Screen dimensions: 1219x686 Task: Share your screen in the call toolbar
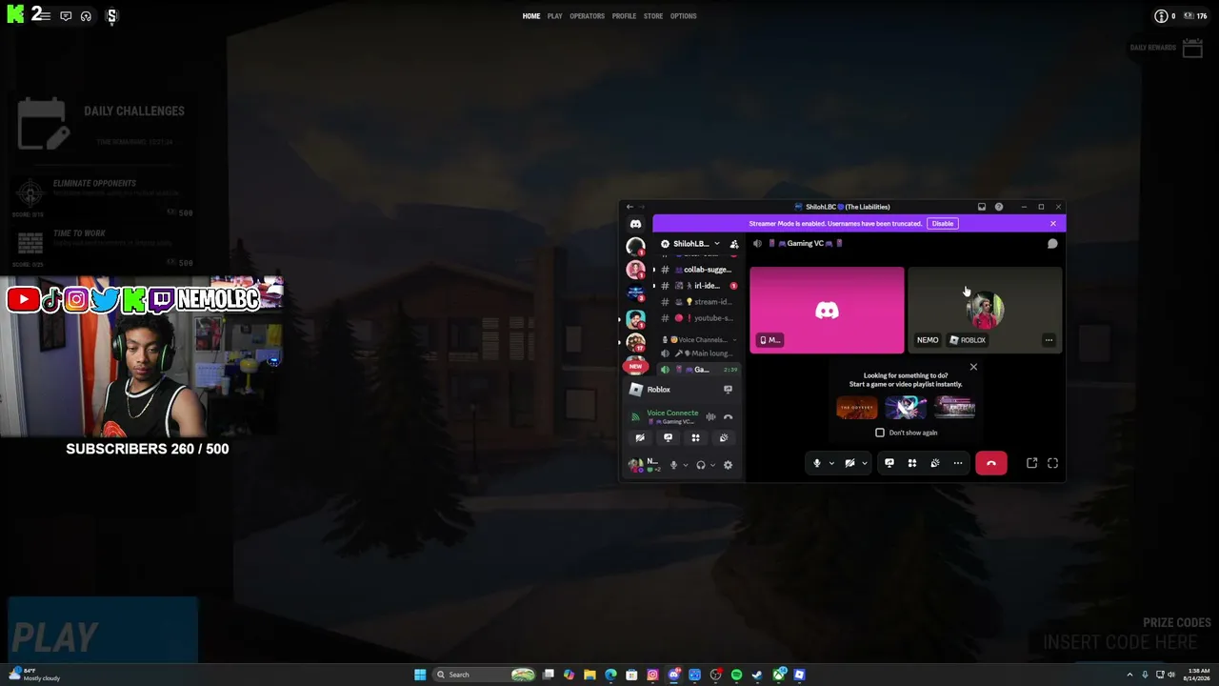(889, 463)
